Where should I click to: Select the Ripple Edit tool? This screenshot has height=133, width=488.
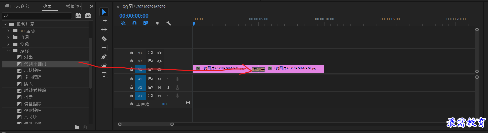(104, 30)
